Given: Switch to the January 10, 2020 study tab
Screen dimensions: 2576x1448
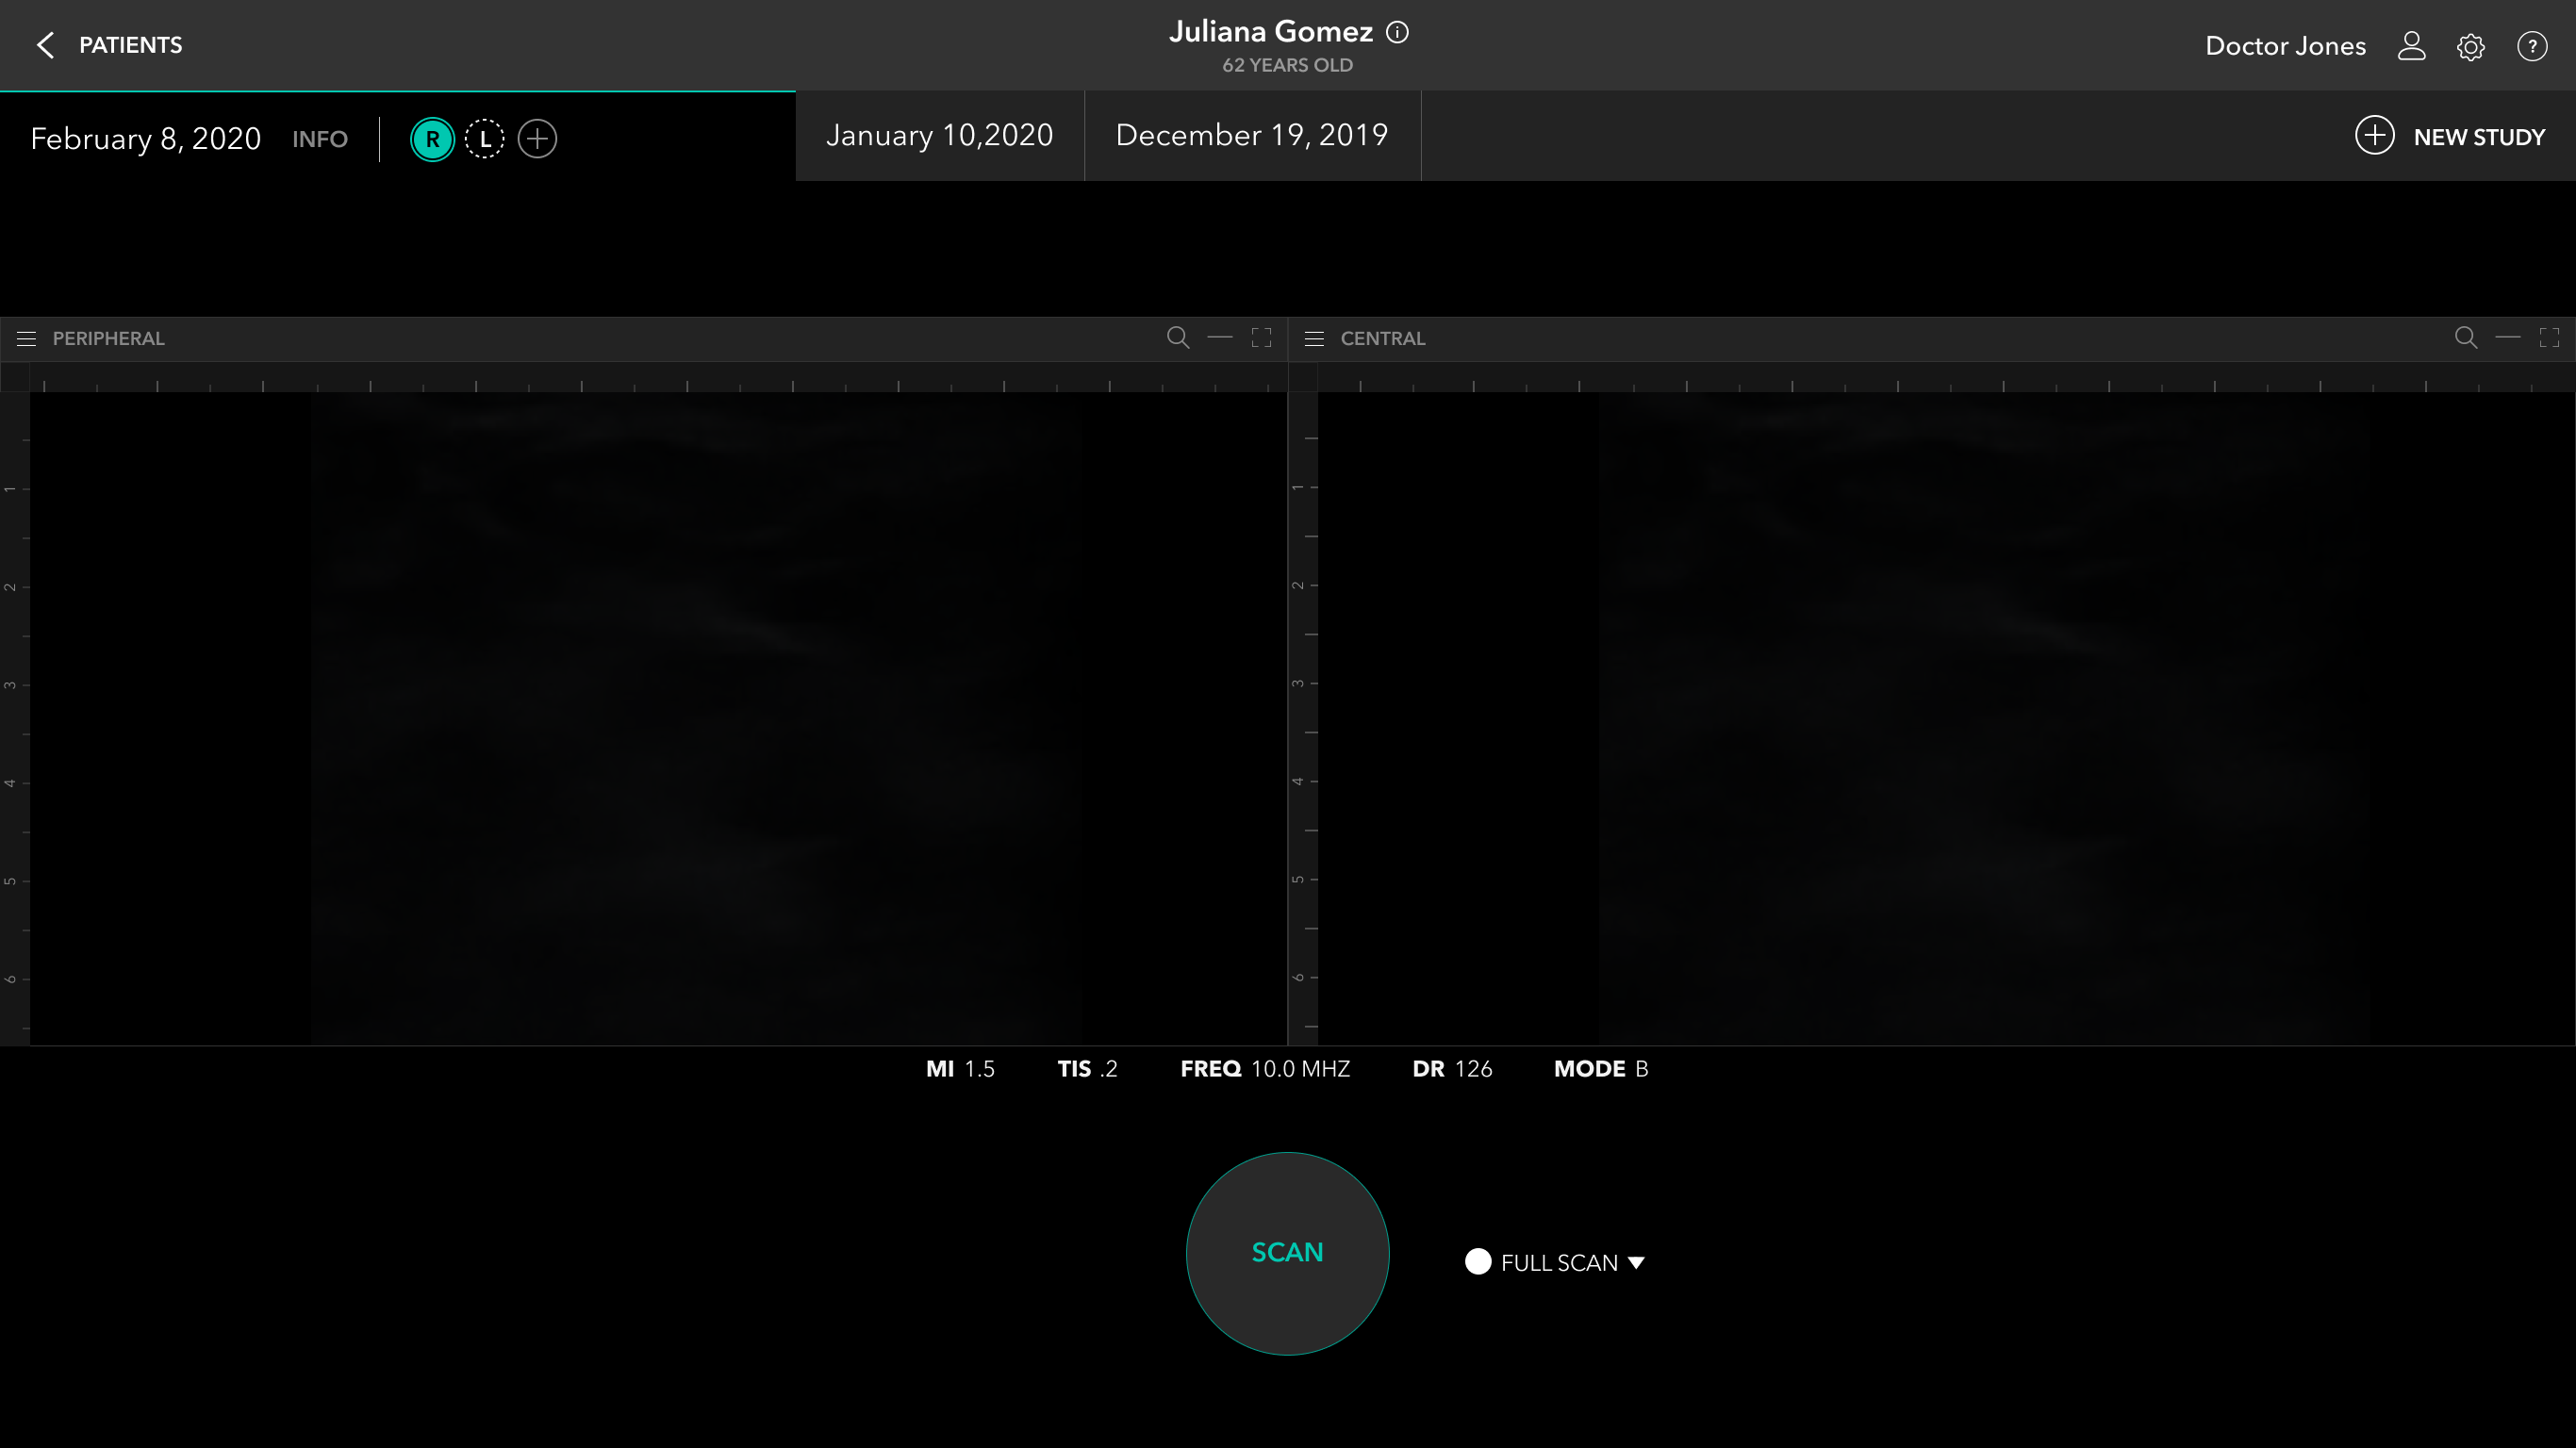Looking at the screenshot, I should pos(939,136).
